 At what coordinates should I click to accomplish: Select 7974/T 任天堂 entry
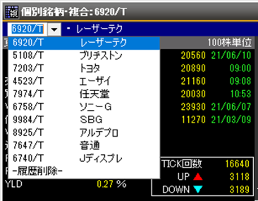(x=84, y=94)
